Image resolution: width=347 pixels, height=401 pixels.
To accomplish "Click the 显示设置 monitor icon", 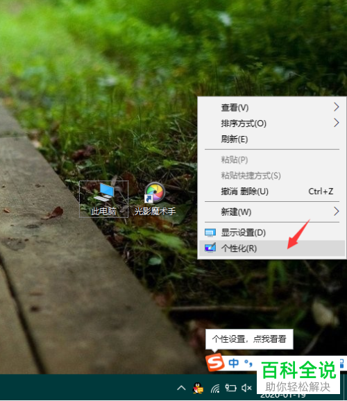I will click(210, 232).
